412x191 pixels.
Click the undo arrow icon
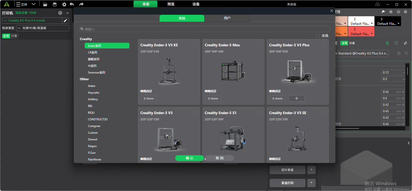(72, 4)
